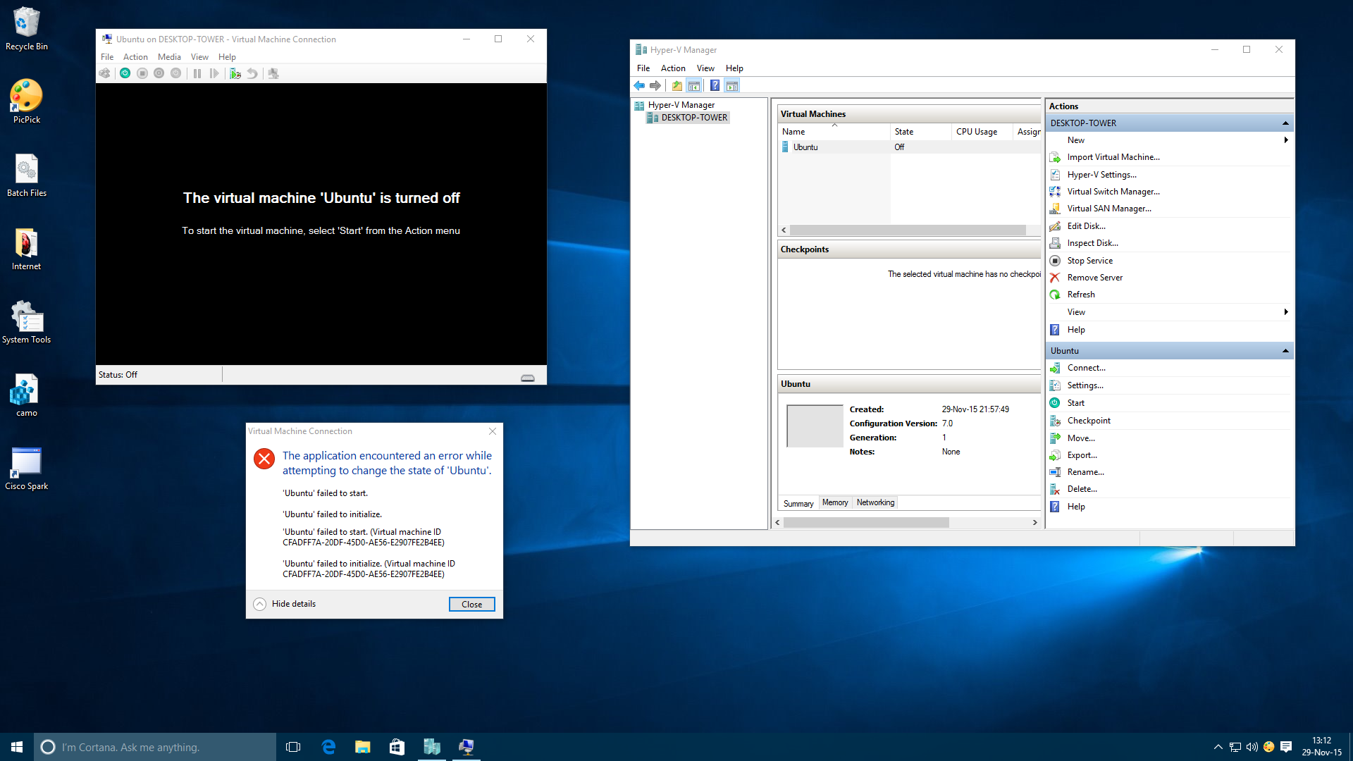Click the Revert undo arrow in VM toolbar
The height and width of the screenshot is (761, 1353).
point(252,73)
